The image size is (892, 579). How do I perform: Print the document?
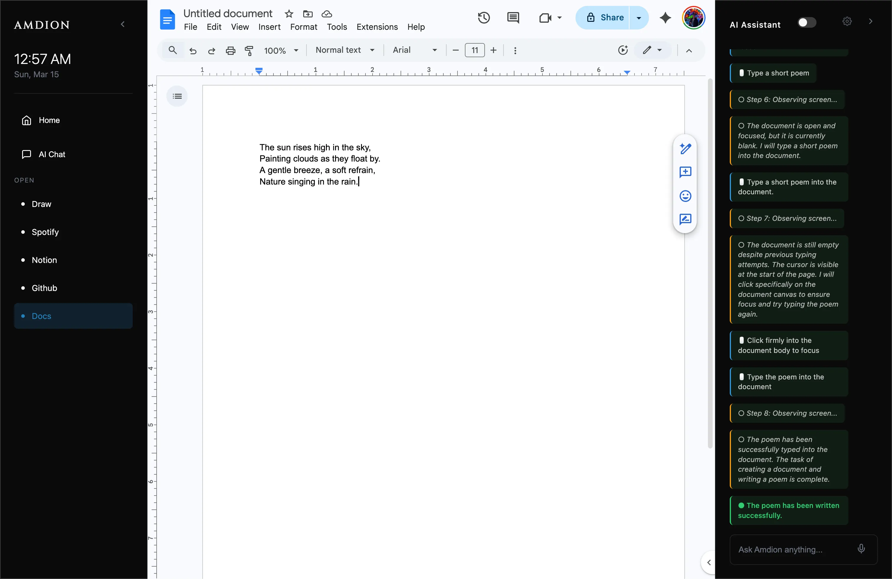pos(230,50)
